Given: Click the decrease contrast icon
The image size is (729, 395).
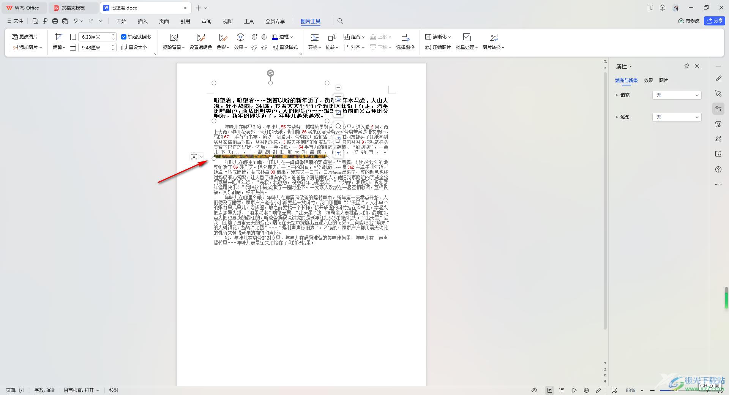Looking at the screenshot, I should pyautogui.click(x=264, y=37).
